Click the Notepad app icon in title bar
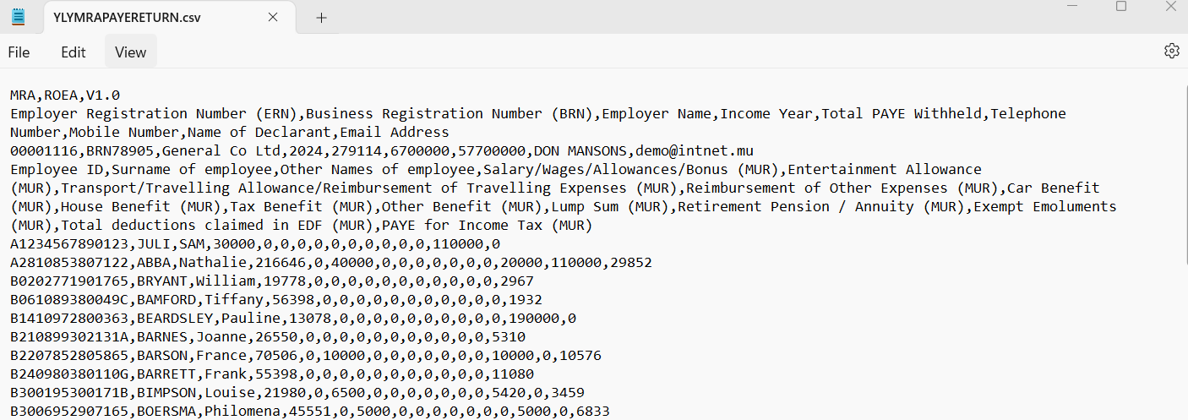This screenshot has height=420, width=1188. tap(18, 16)
